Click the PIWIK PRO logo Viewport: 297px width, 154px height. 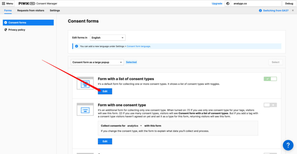point(27,3)
